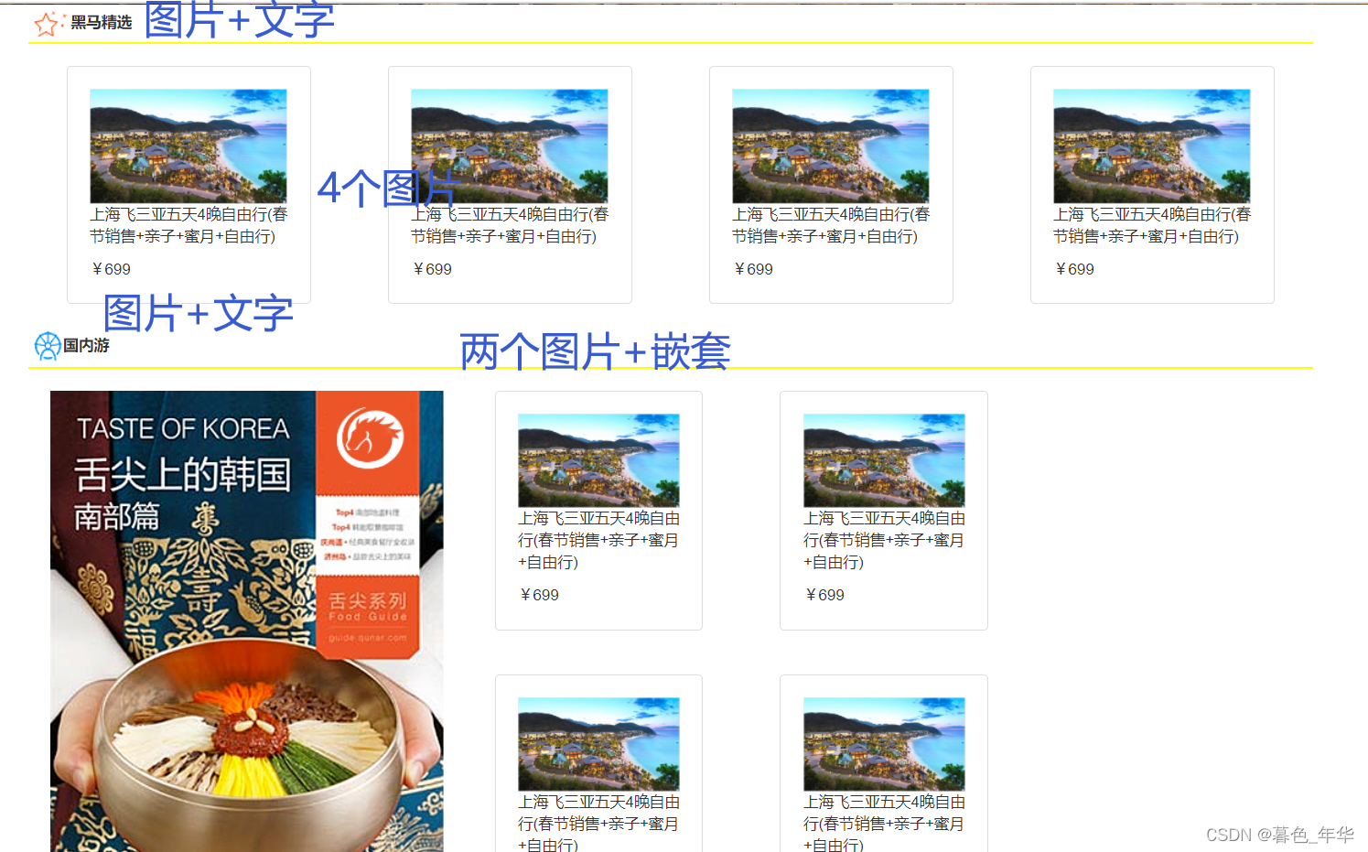Click the upper-right 国内游 card title text
The image size is (1368, 852).
click(884, 540)
